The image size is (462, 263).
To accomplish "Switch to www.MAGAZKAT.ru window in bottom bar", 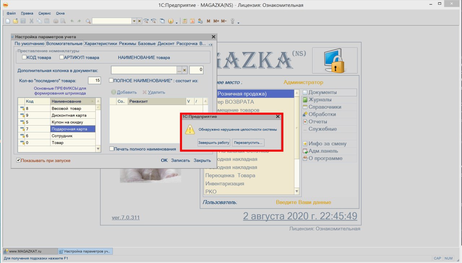I will 30,251.
